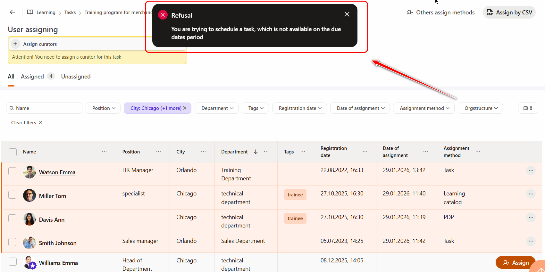
Task: Click the back arrow icon
Action: (13, 12)
